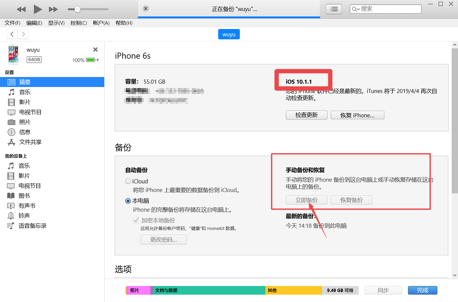
Task: Eject the wuyu device with X
Action: [x=95, y=50]
